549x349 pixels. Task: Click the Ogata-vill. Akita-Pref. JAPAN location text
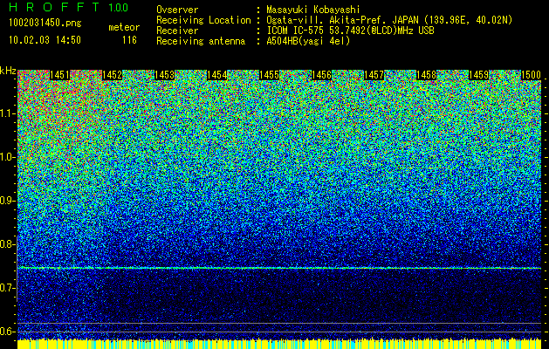[389, 20]
